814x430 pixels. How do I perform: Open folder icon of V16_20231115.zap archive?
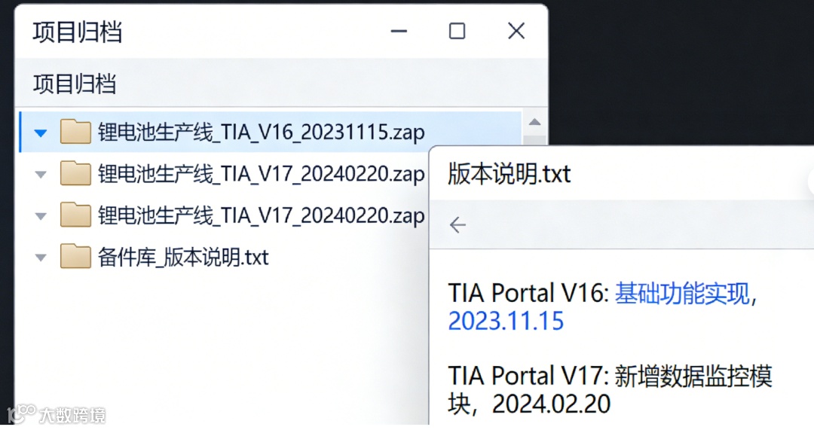tap(76, 132)
